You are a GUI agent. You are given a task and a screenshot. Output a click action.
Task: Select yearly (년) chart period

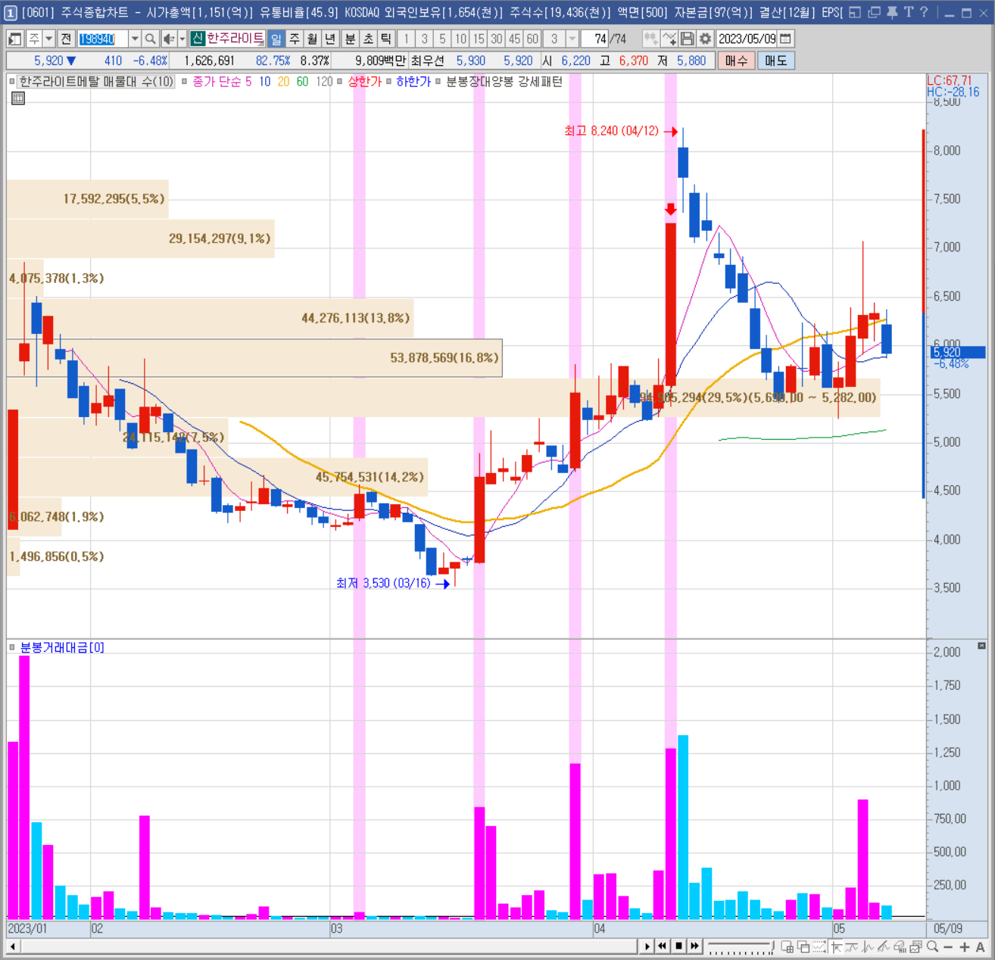(331, 39)
